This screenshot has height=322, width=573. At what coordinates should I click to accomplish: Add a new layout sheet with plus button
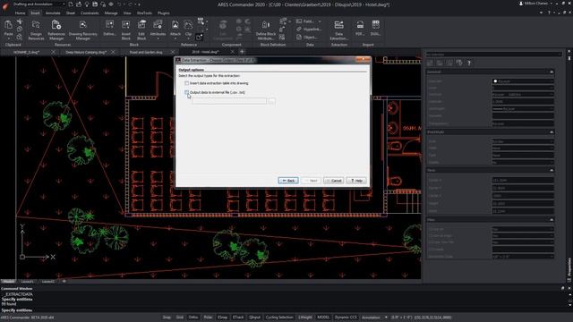[x=64, y=282]
